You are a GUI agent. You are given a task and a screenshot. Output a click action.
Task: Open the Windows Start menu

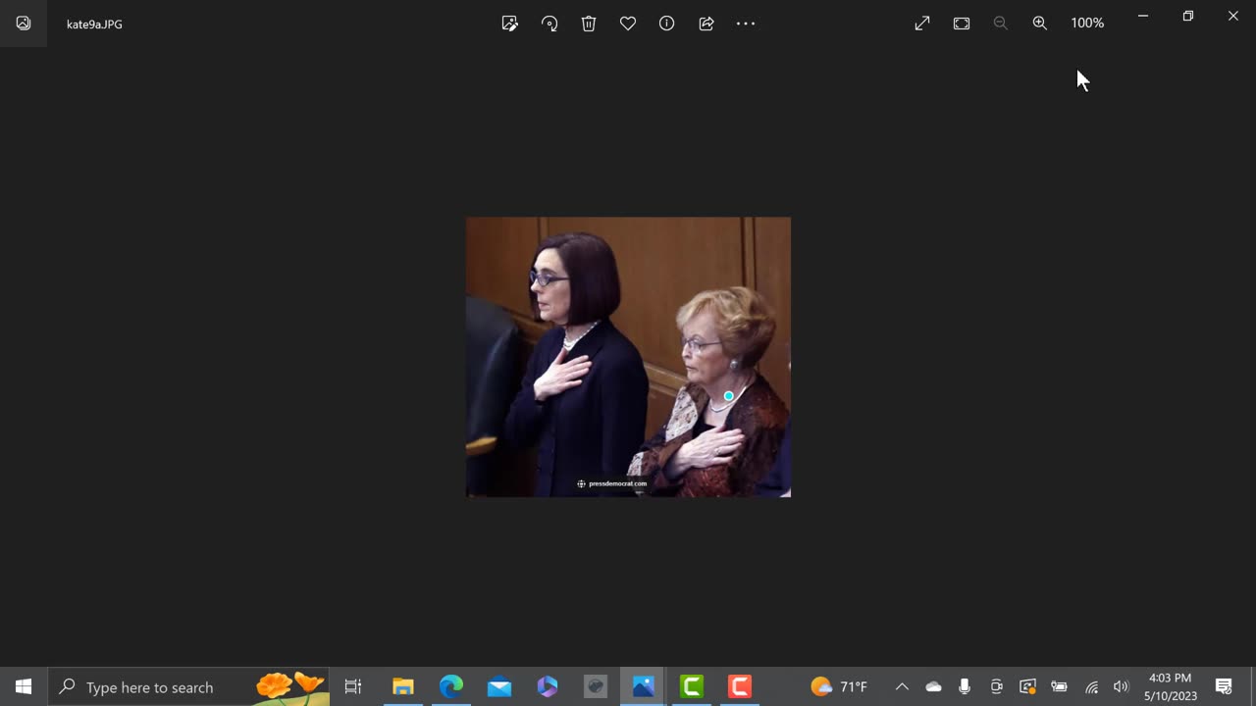click(x=24, y=686)
